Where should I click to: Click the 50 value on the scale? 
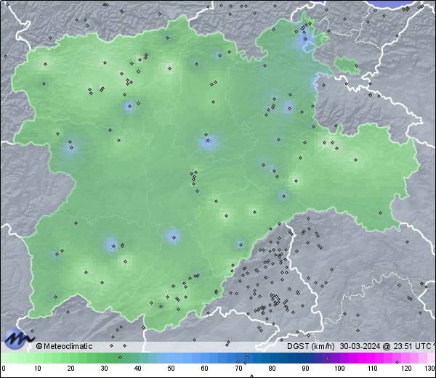[171, 369]
